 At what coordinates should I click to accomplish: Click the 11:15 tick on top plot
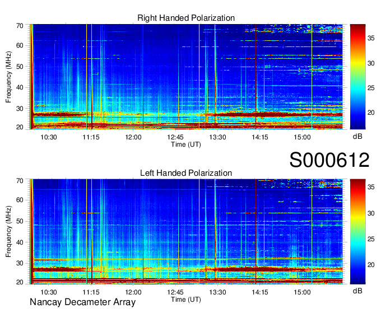point(91,137)
